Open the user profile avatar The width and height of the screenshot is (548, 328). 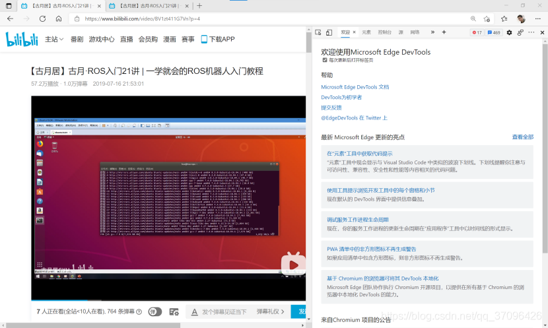coord(521,19)
